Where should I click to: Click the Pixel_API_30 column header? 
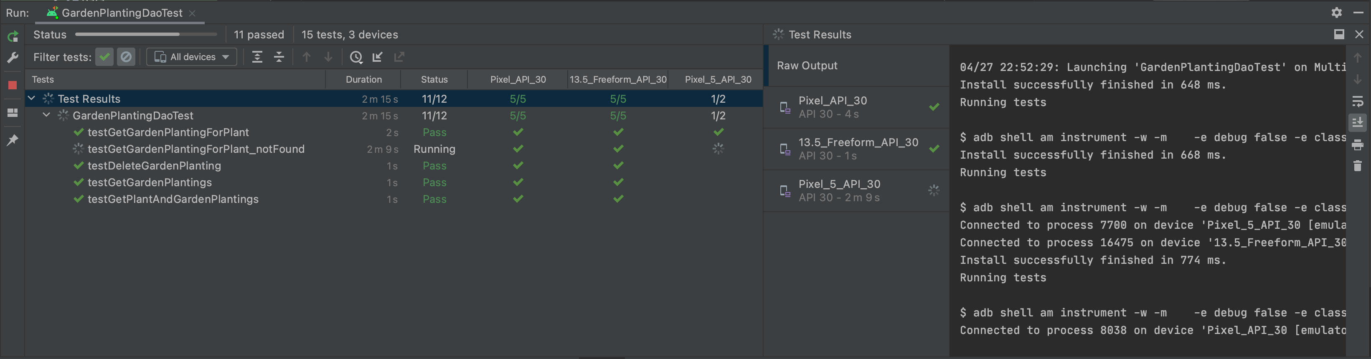[518, 79]
